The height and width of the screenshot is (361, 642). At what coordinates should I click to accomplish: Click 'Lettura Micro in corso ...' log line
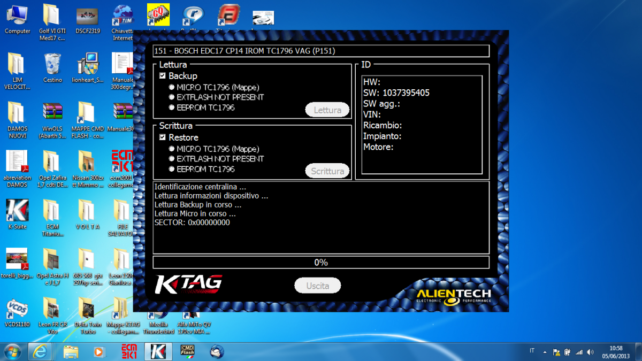(x=195, y=214)
